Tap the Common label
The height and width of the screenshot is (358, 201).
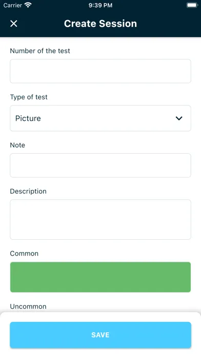(x=24, y=254)
